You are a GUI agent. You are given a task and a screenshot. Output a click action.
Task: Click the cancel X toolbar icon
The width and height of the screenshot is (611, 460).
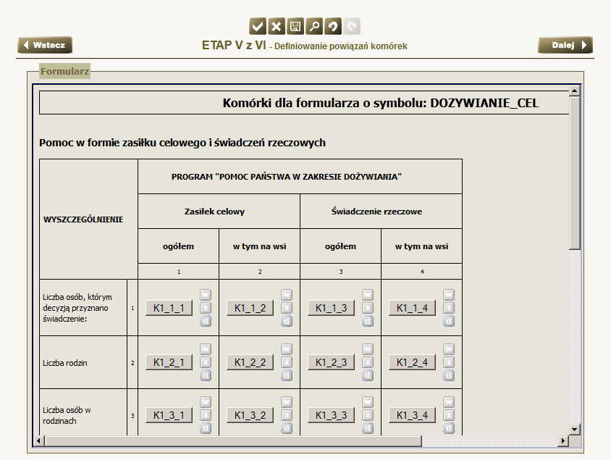tap(276, 27)
